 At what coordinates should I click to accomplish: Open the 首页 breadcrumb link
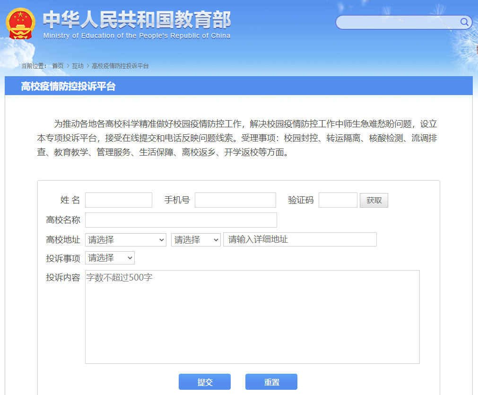click(x=58, y=66)
